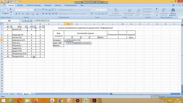Toggle Wrap Text (Перенос текста)
This screenshot has width=183, height=103.
(x=66, y=10)
